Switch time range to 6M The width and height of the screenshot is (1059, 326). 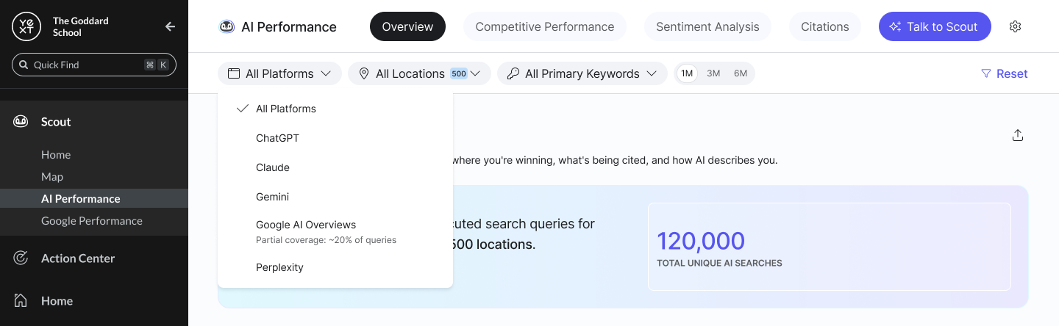click(741, 73)
